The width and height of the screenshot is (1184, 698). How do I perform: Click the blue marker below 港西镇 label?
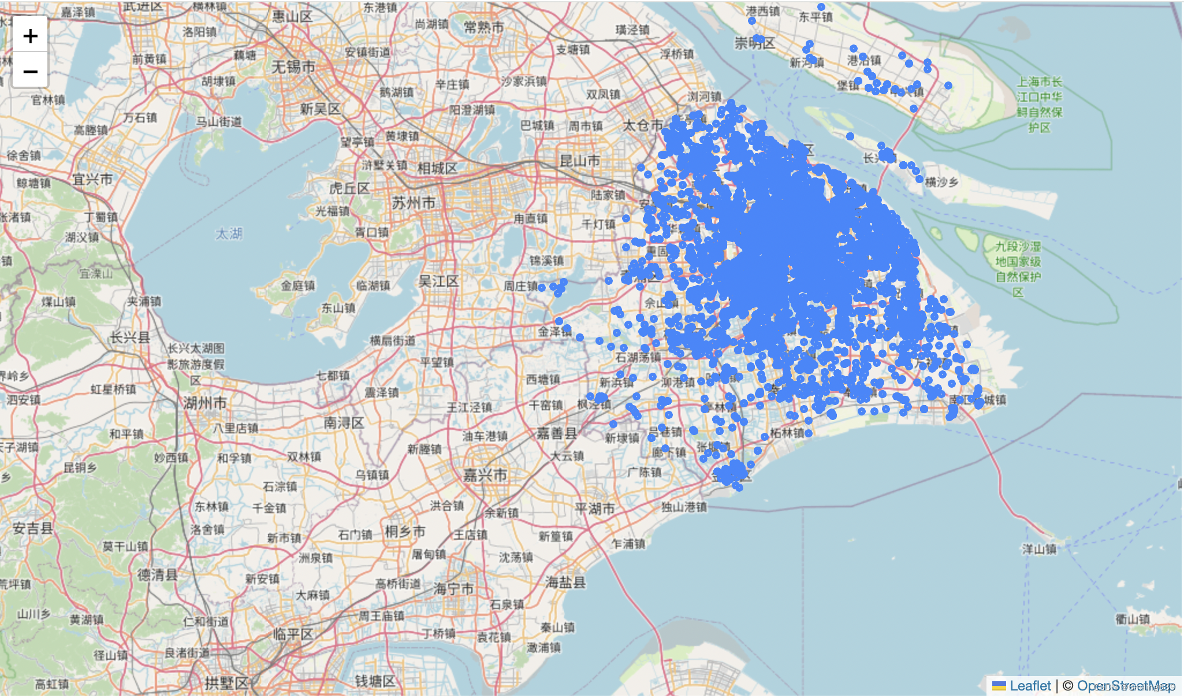(751, 21)
